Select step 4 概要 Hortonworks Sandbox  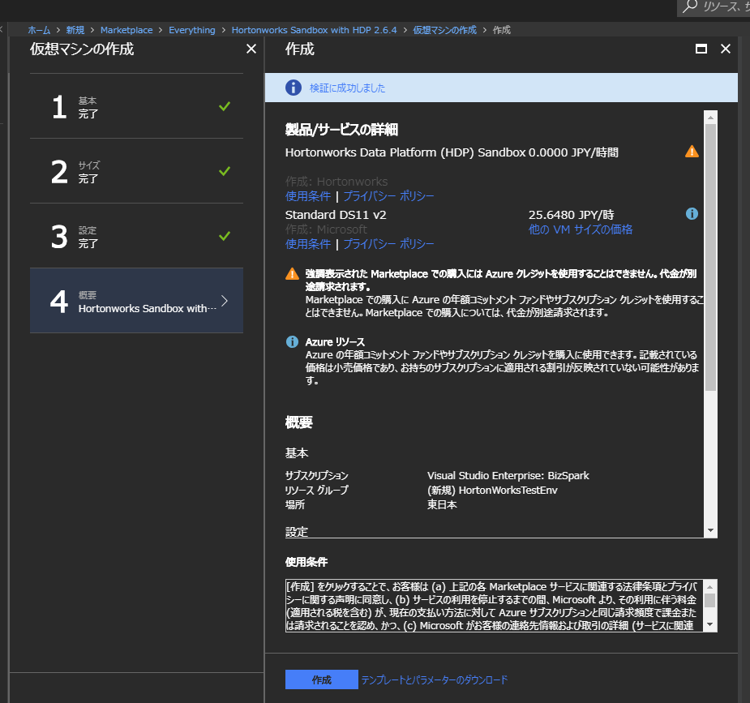(x=136, y=301)
